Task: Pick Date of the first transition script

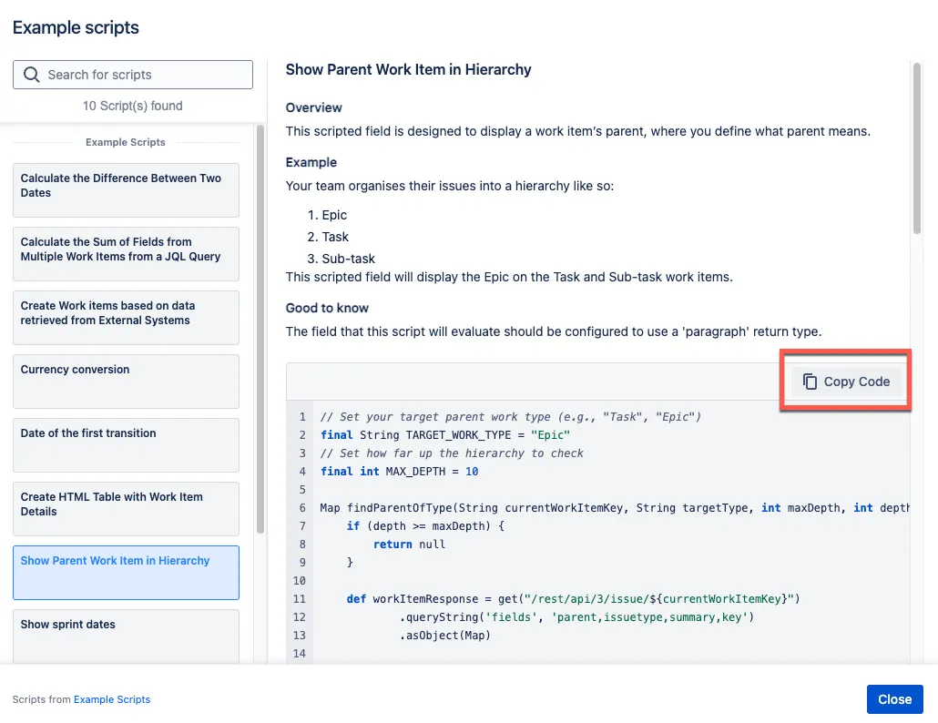Action: pos(127,445)
